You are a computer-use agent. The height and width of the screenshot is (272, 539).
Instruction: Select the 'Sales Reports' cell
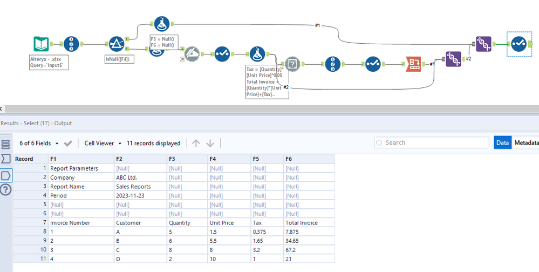point(141,186)
